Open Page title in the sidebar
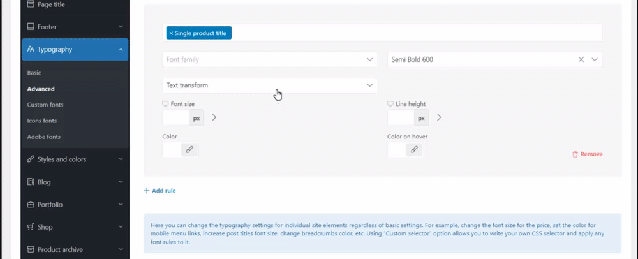The height and width of the screenshot is (259, 638). 75,4
